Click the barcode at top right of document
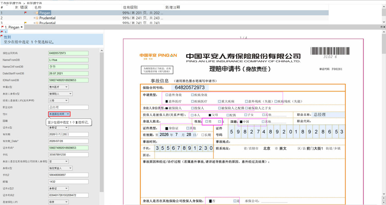The image size is (386, 205). [330, 51]
